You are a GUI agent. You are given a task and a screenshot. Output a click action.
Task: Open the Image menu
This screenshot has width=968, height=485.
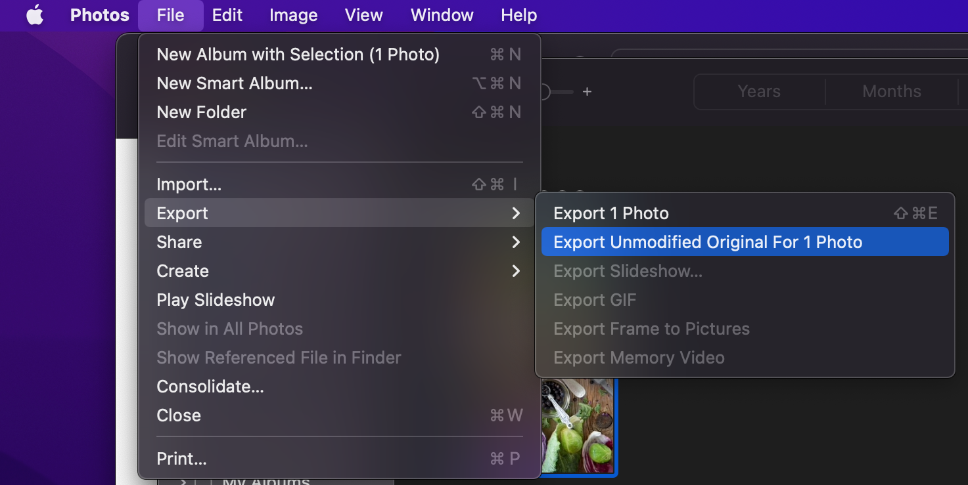click(294, 15)
